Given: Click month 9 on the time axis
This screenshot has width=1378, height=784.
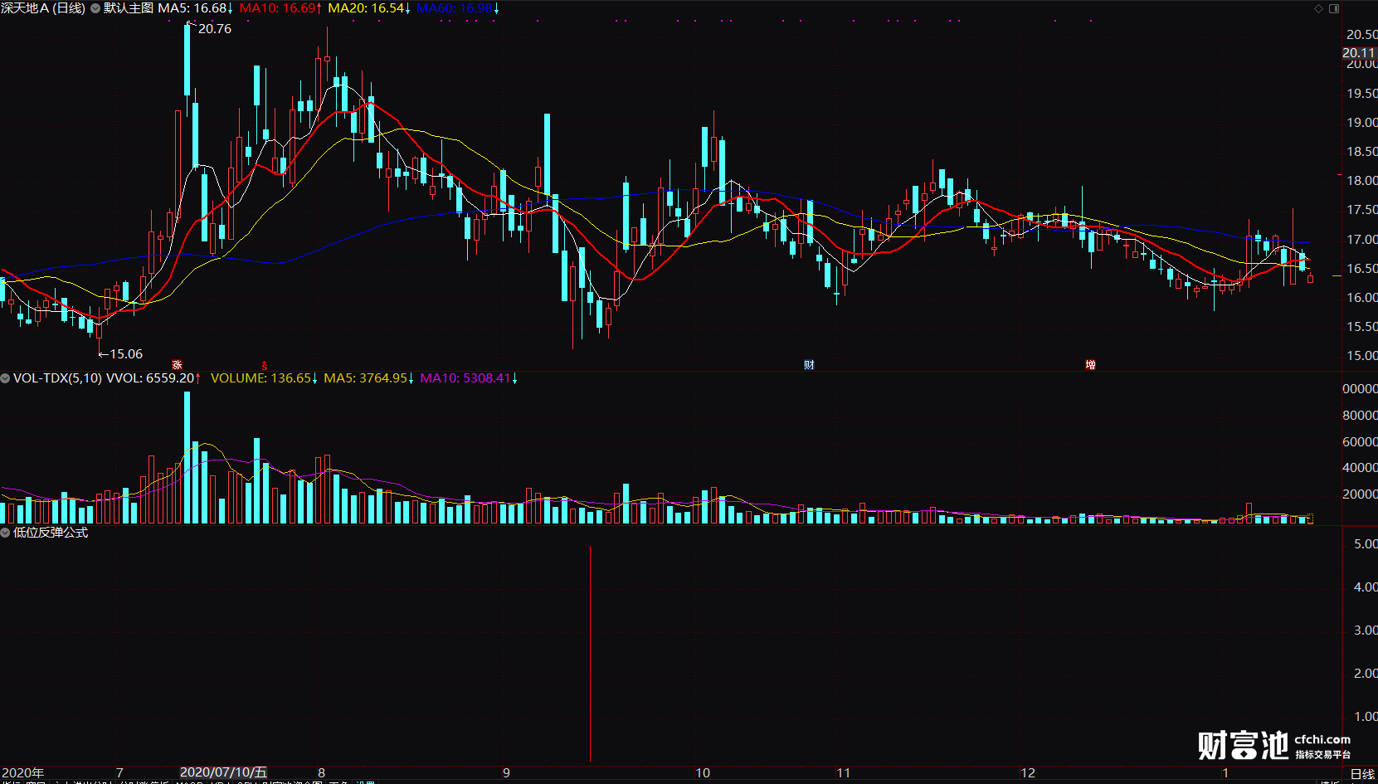Looking at the screenshot, I should click(506, 773).
